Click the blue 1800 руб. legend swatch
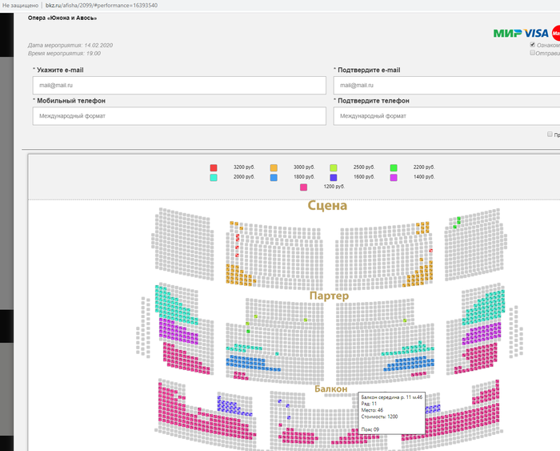This screenshot has width=560, height=451. pyautogui.click(x=274, y=177)
